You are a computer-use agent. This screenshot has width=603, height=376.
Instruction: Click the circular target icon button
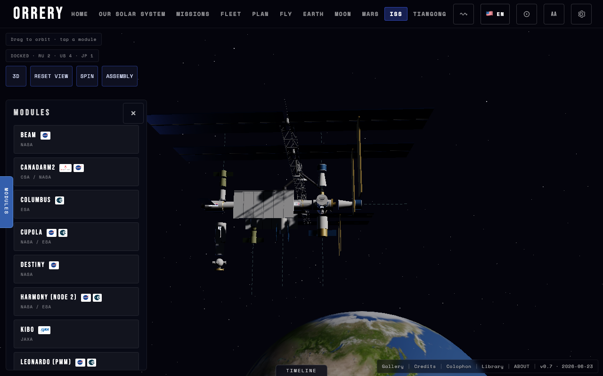527,14
